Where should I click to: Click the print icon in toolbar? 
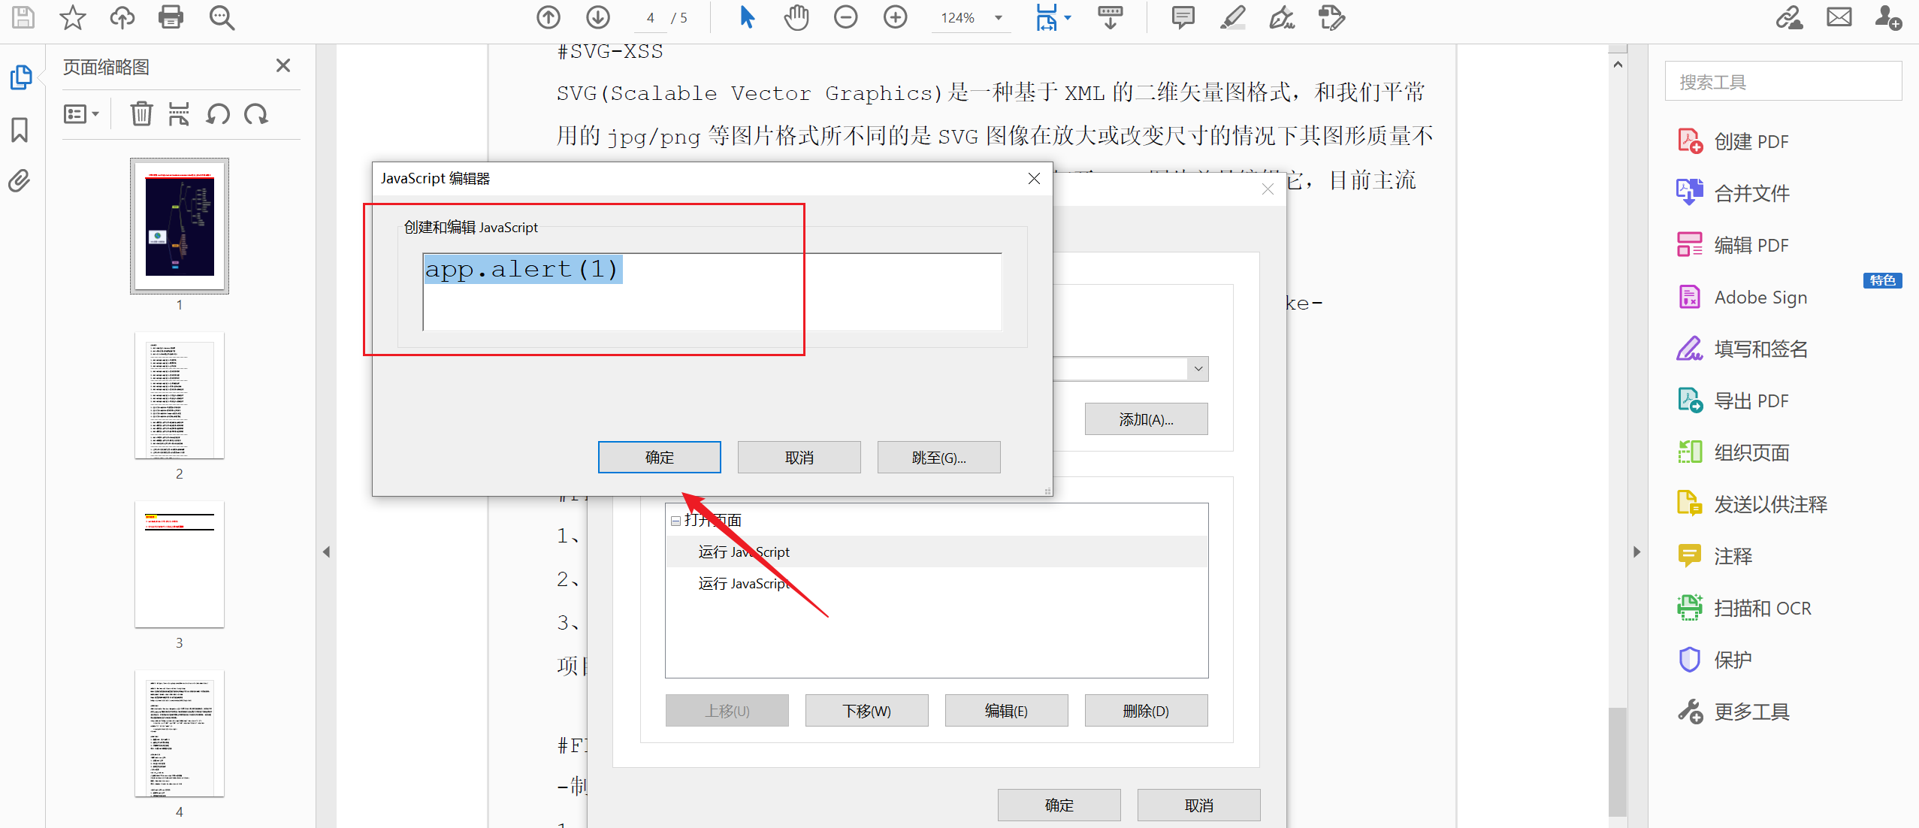click(171, 17)
